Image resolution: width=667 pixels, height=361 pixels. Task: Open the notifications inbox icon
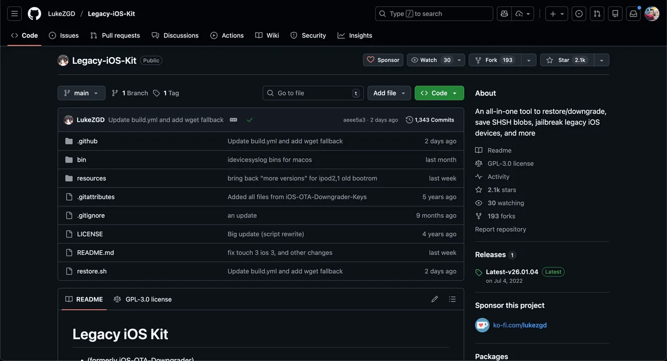633,14
